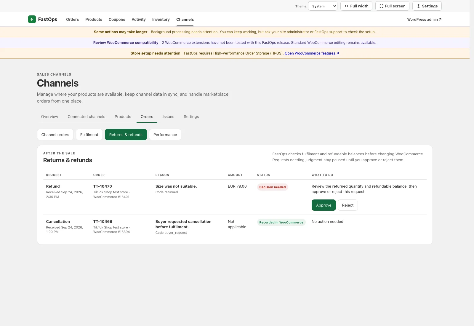Click 'Review WooCommerce compatibility' banner title
Screen dimensions: 474x326
(x=126, y=43)
